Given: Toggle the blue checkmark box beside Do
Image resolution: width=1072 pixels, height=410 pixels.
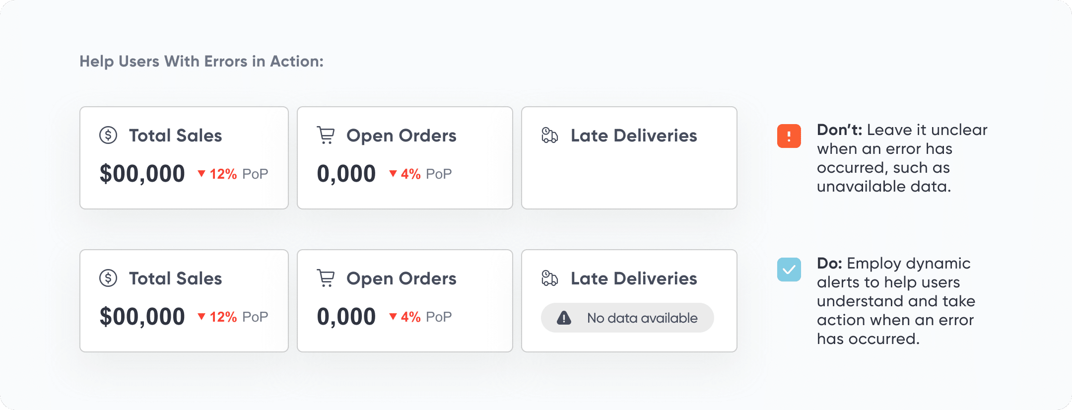Looking at the screenshot, I should (789, 270).
